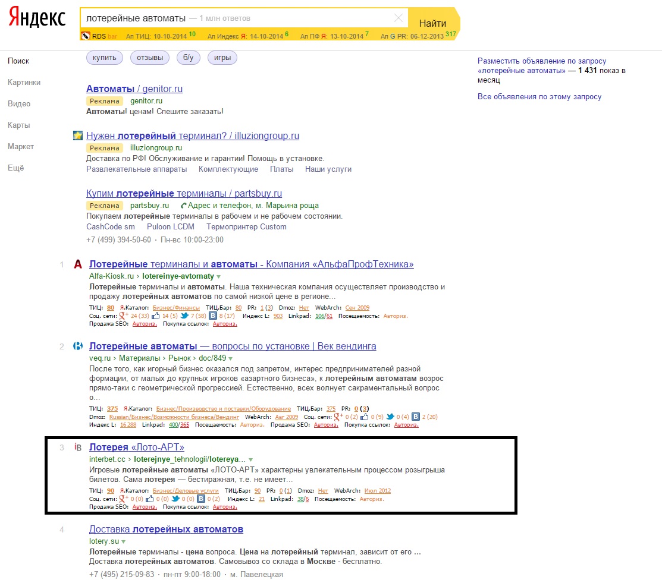
Task: Open Развлекательные аппараты sitelink
Action: pyautogui.click(x=136, y=169)
